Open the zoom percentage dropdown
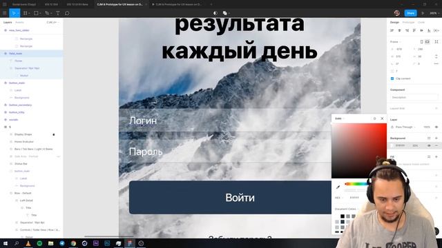 434,13
